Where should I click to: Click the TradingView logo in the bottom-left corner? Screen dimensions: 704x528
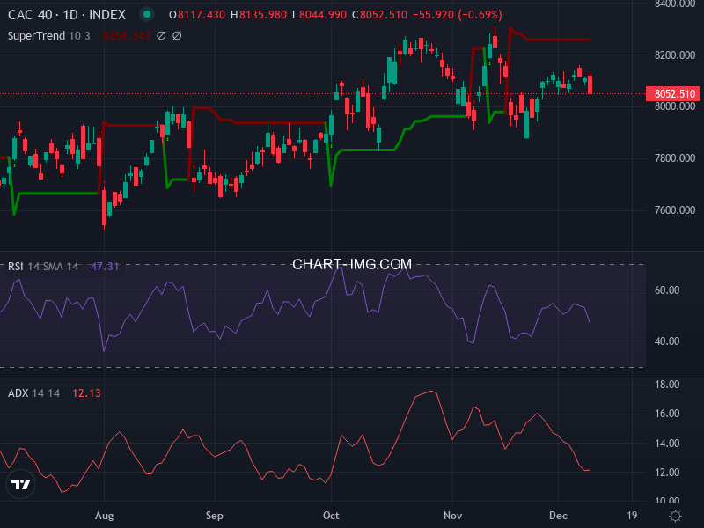[x=19, y=484]
